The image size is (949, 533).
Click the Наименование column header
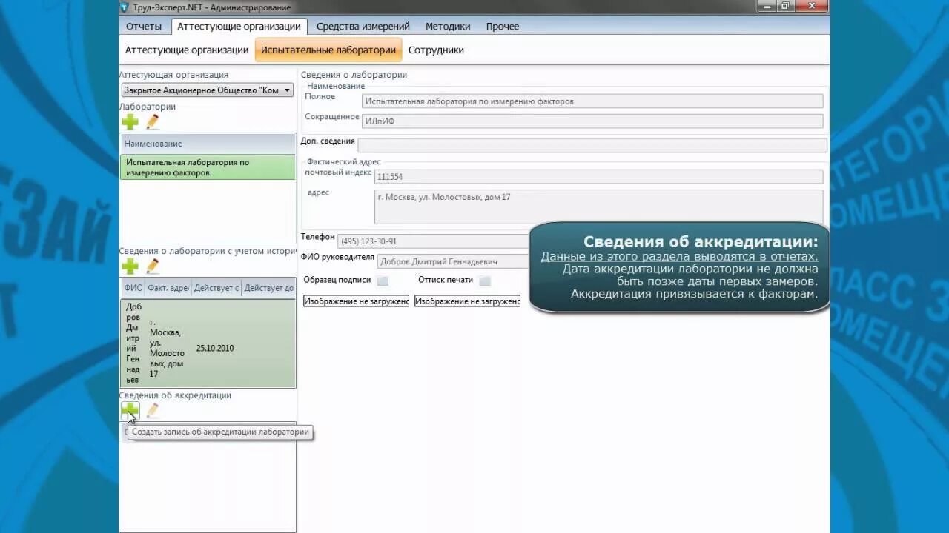click(x=208, y=144)
